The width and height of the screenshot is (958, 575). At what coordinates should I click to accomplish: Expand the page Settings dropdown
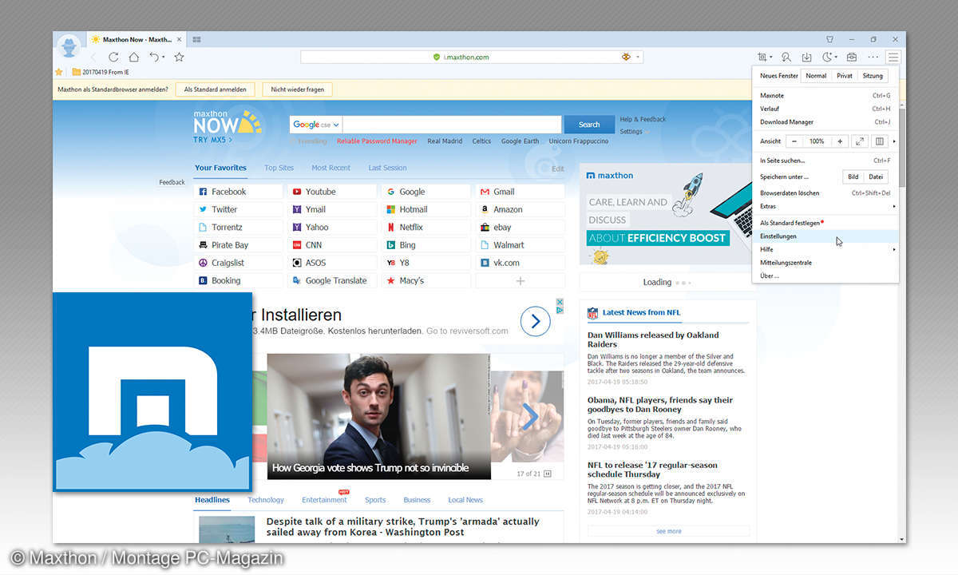click(x=635, y=132)
